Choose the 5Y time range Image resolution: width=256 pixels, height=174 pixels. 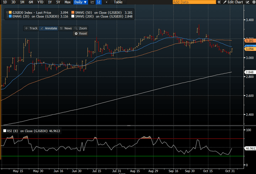pyautogui.click(x=58, y=3)
